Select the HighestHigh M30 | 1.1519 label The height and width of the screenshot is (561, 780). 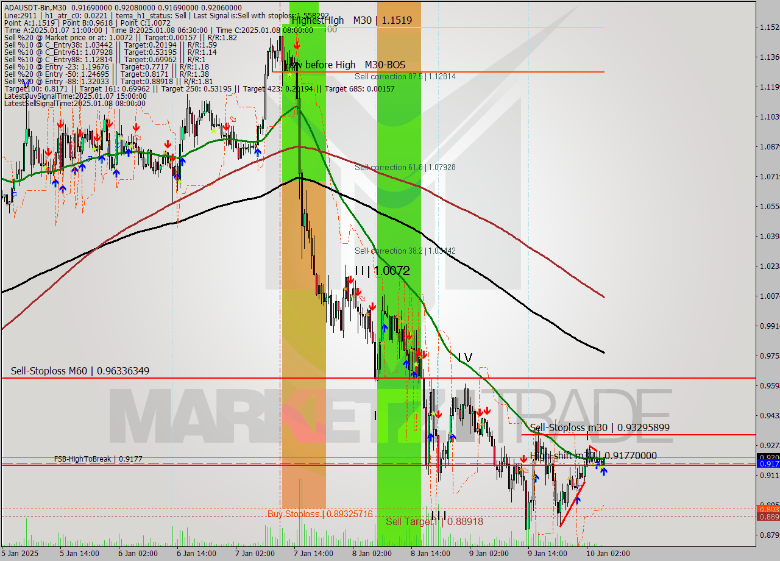coord(352,20)
